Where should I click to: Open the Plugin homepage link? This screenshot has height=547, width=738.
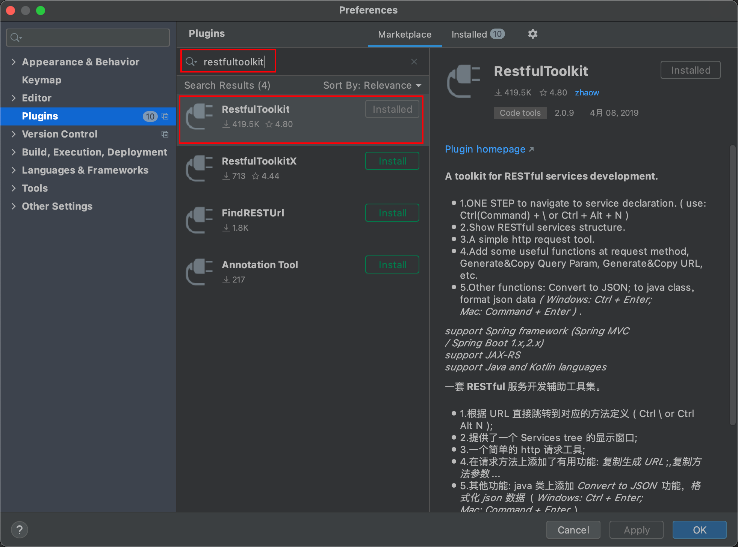[485, 150]
